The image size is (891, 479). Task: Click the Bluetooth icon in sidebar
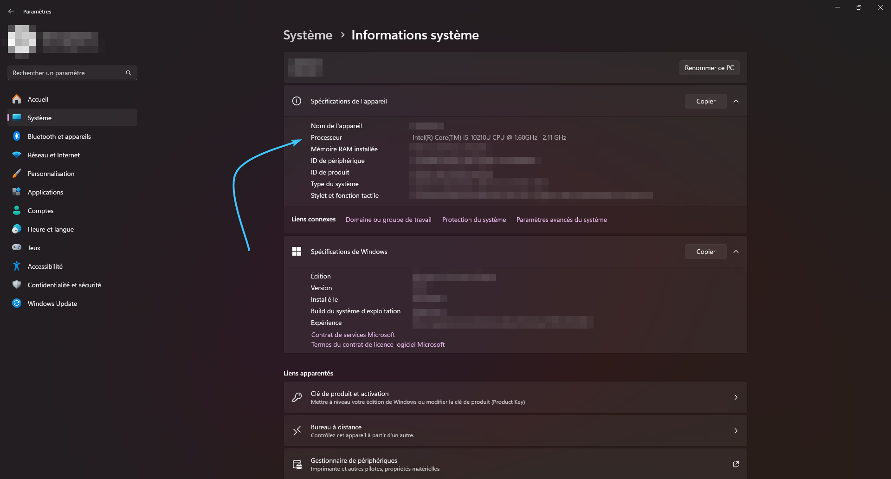click(x=17, y=136)
